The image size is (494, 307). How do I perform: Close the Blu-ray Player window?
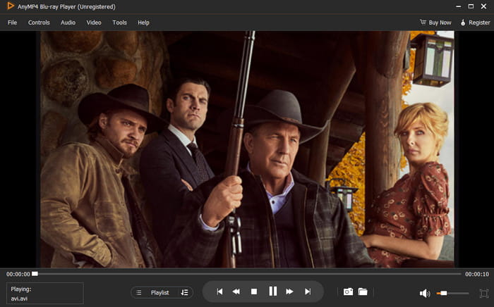point(483,6)
